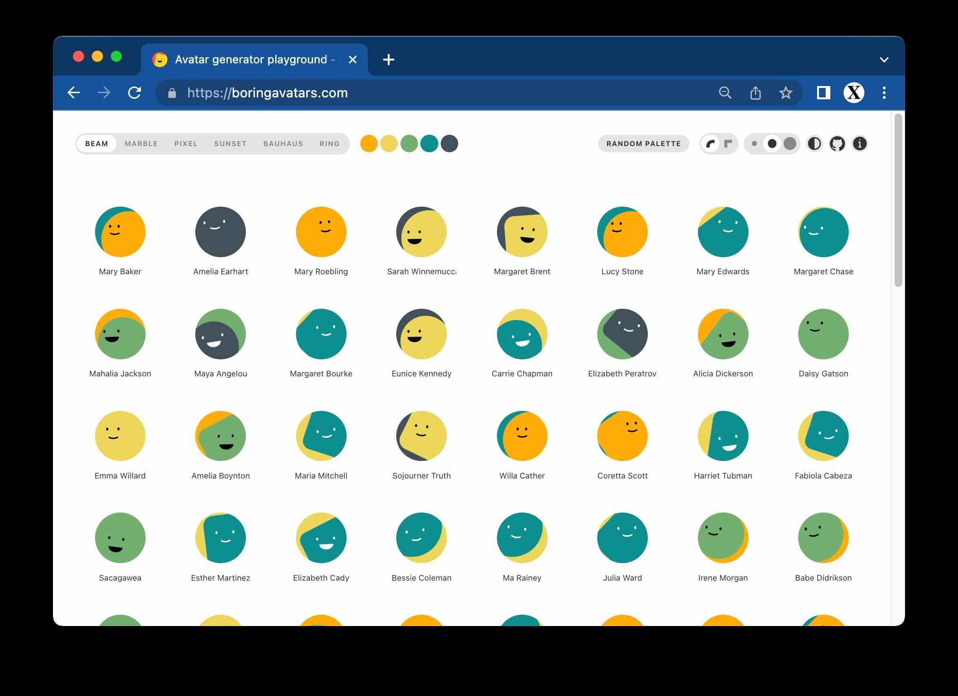Toggle dark mode contrast icon
Screen dimensions: 958x696
(x=814, y=144)
